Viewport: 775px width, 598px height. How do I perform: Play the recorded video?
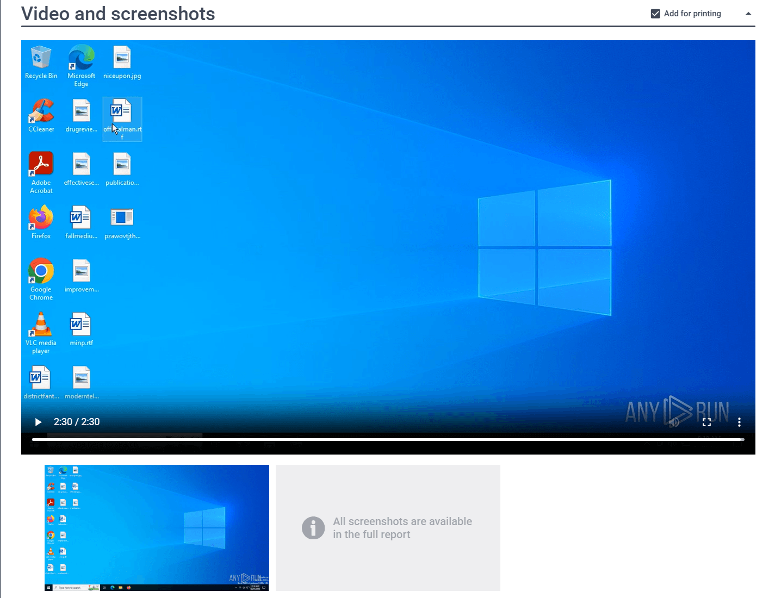coord(38,422)
